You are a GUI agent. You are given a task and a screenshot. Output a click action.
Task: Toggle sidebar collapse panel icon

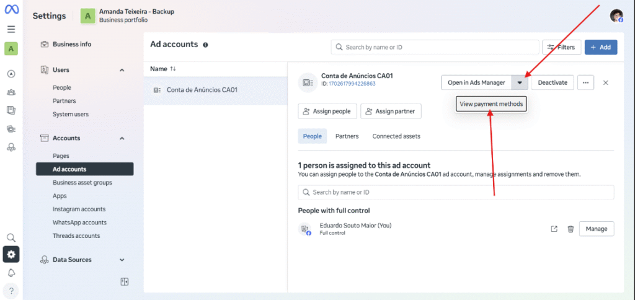[x=125, y=282]
